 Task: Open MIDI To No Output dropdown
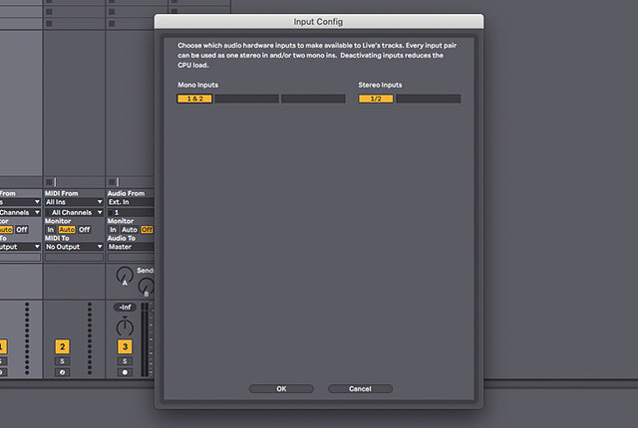pos(74,247)
